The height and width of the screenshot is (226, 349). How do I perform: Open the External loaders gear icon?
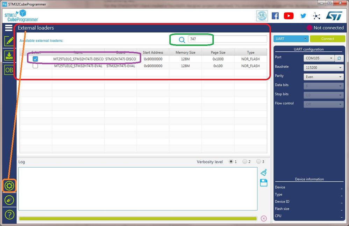[9, 185]
